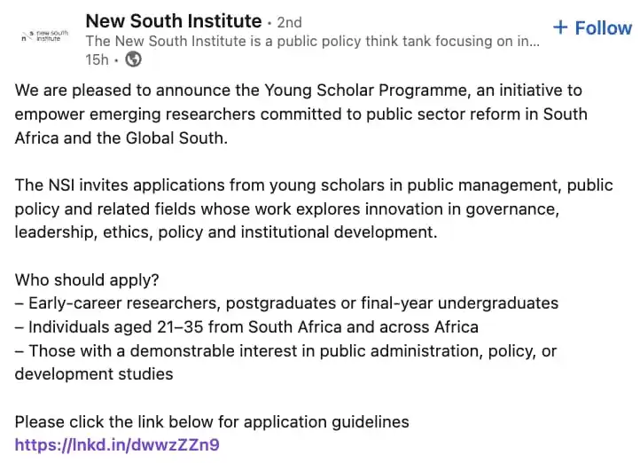Click the 'leadership, ethics, policy' line
Viewport: 640px width, 463px height.
(x=226, y=231)
